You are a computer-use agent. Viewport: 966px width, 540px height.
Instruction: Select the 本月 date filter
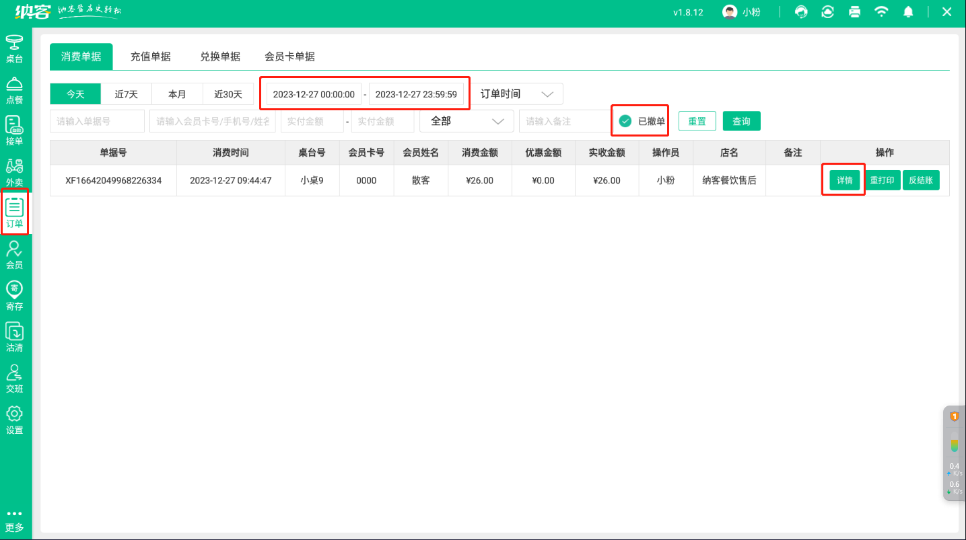pos(177,93)
